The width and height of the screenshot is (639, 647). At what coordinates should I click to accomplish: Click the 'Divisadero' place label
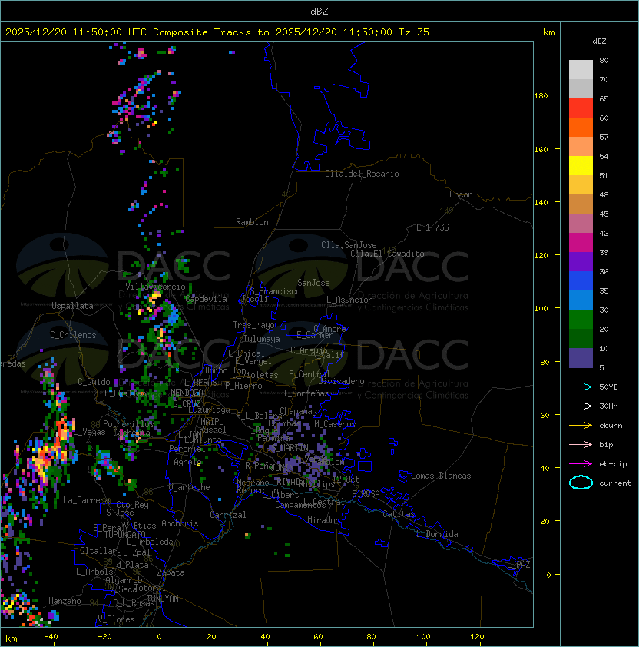click(341, 381)
